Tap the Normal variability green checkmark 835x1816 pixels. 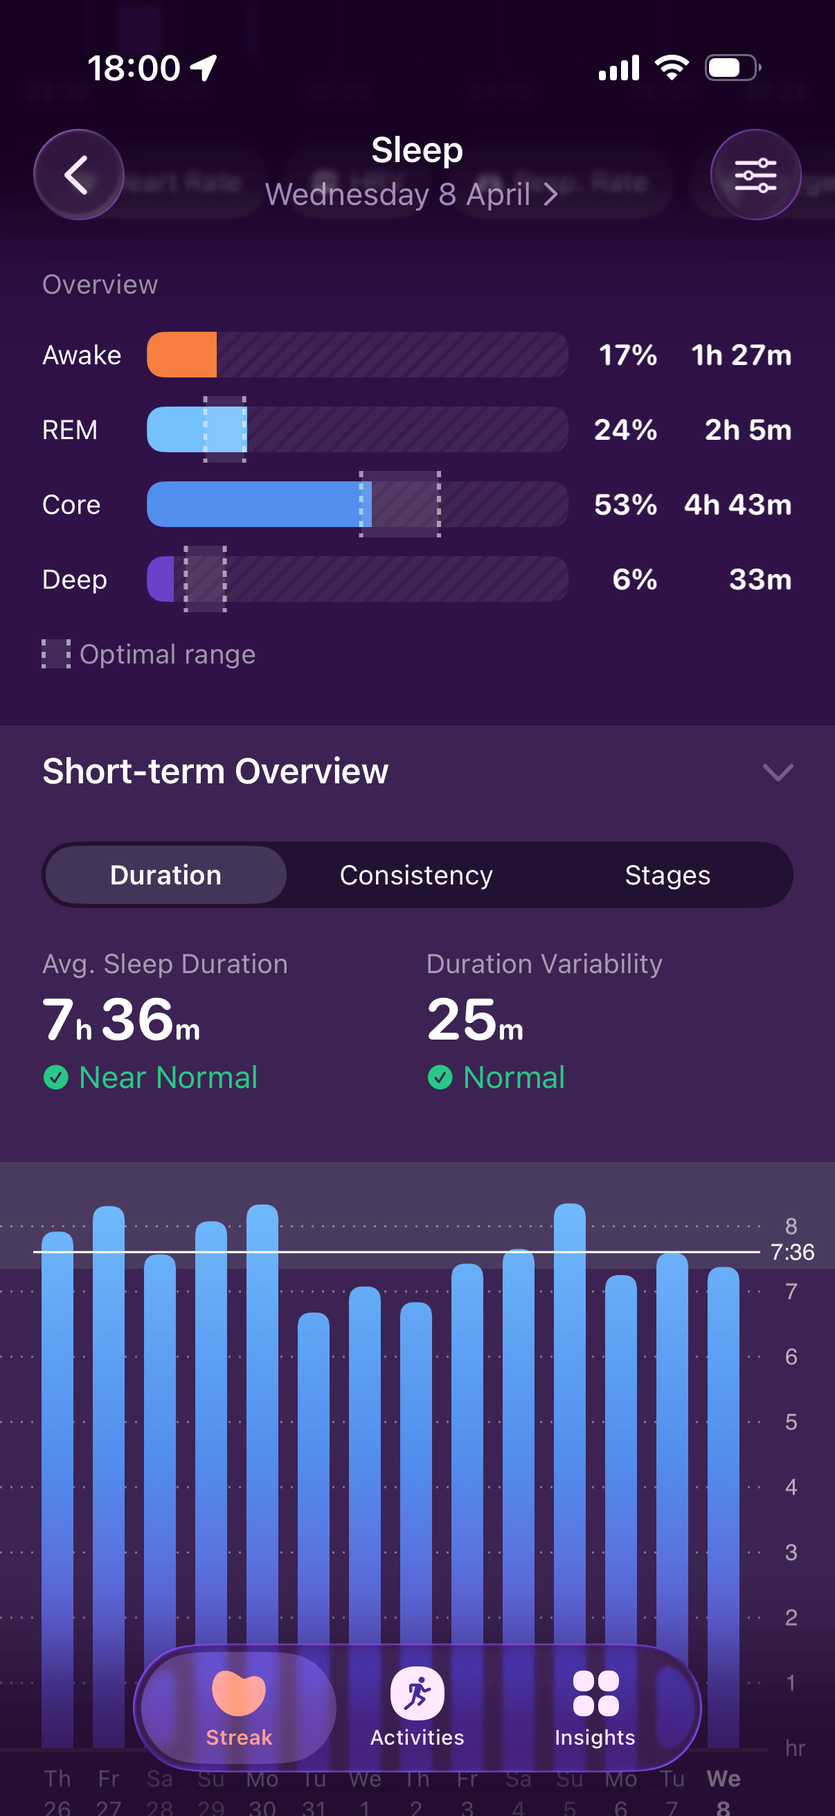coord(440,1077)
